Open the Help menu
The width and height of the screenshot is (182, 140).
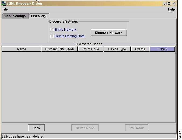(x=171, y=9)
